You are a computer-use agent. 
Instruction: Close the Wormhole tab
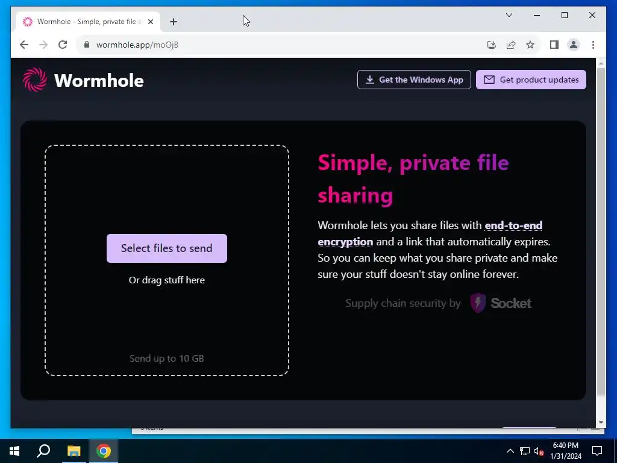pos(150,22)
